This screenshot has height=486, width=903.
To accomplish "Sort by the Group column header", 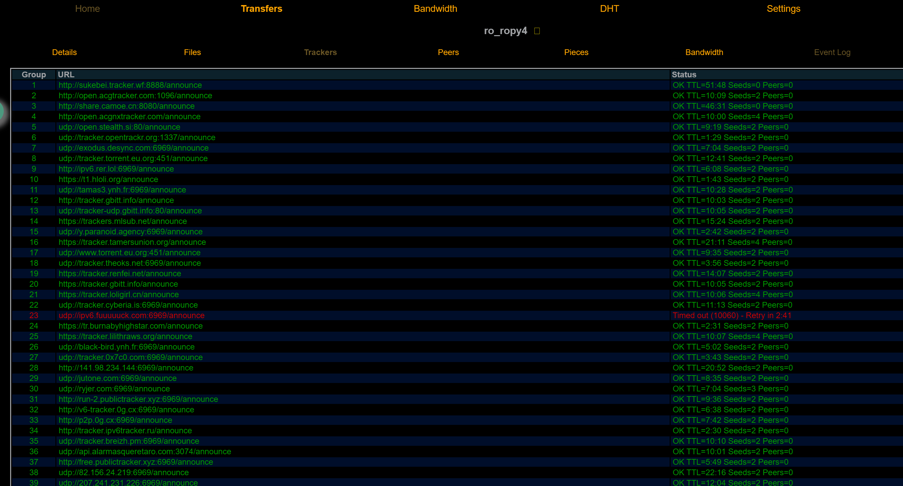I will (x=34, y=75).
